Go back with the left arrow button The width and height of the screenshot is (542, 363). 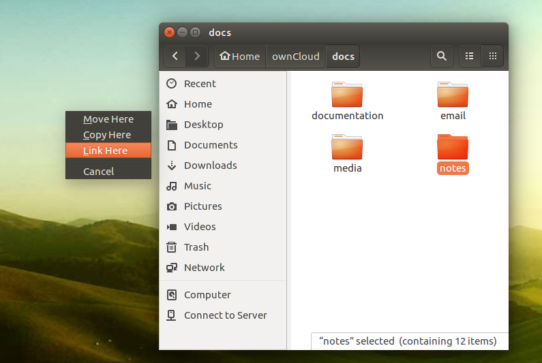tap(175, 56)
